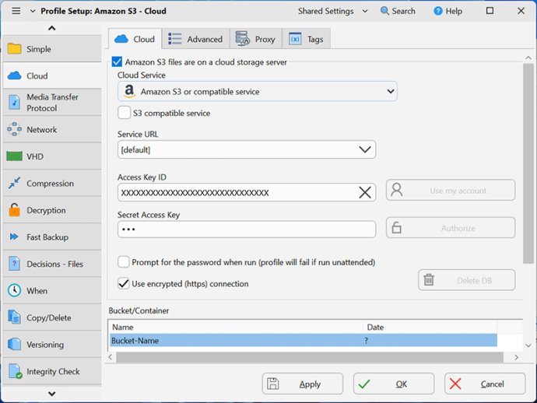Viewport: 537px width, 403px height.
Task: Click the Use my account button
Action: coord(451,190)
